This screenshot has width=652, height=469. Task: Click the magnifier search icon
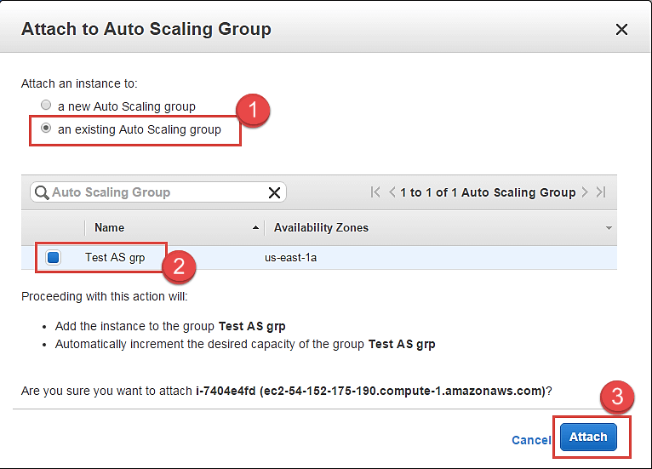(42, 192)
